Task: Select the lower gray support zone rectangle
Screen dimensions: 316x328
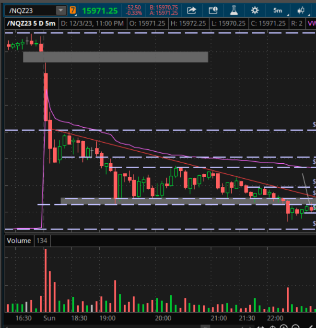Action: [x=182, y=201]
